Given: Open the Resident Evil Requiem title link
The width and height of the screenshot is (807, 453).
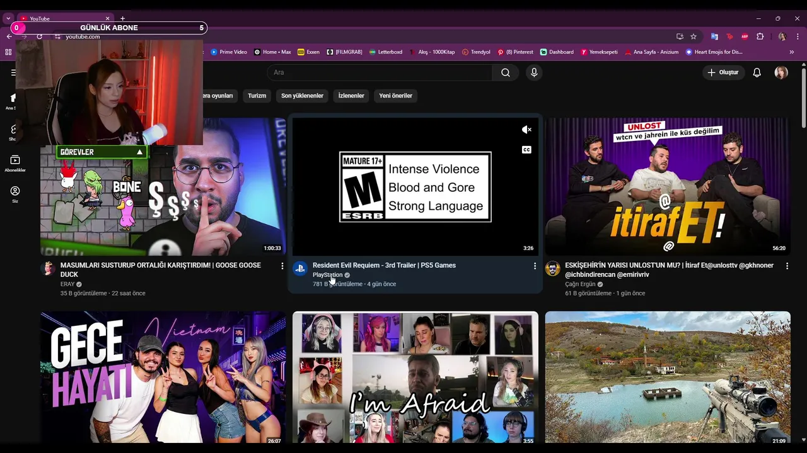Looking at the screenshot, I should 384,266.
